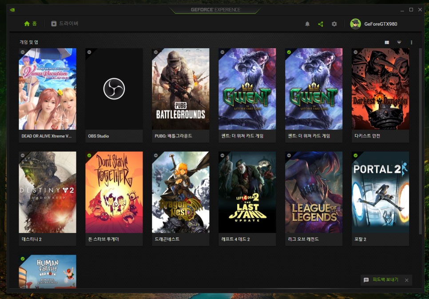Open the notifications bell icon
This screenshot has height=299, width=429.
pyautogui.click(x=307, y=24)
